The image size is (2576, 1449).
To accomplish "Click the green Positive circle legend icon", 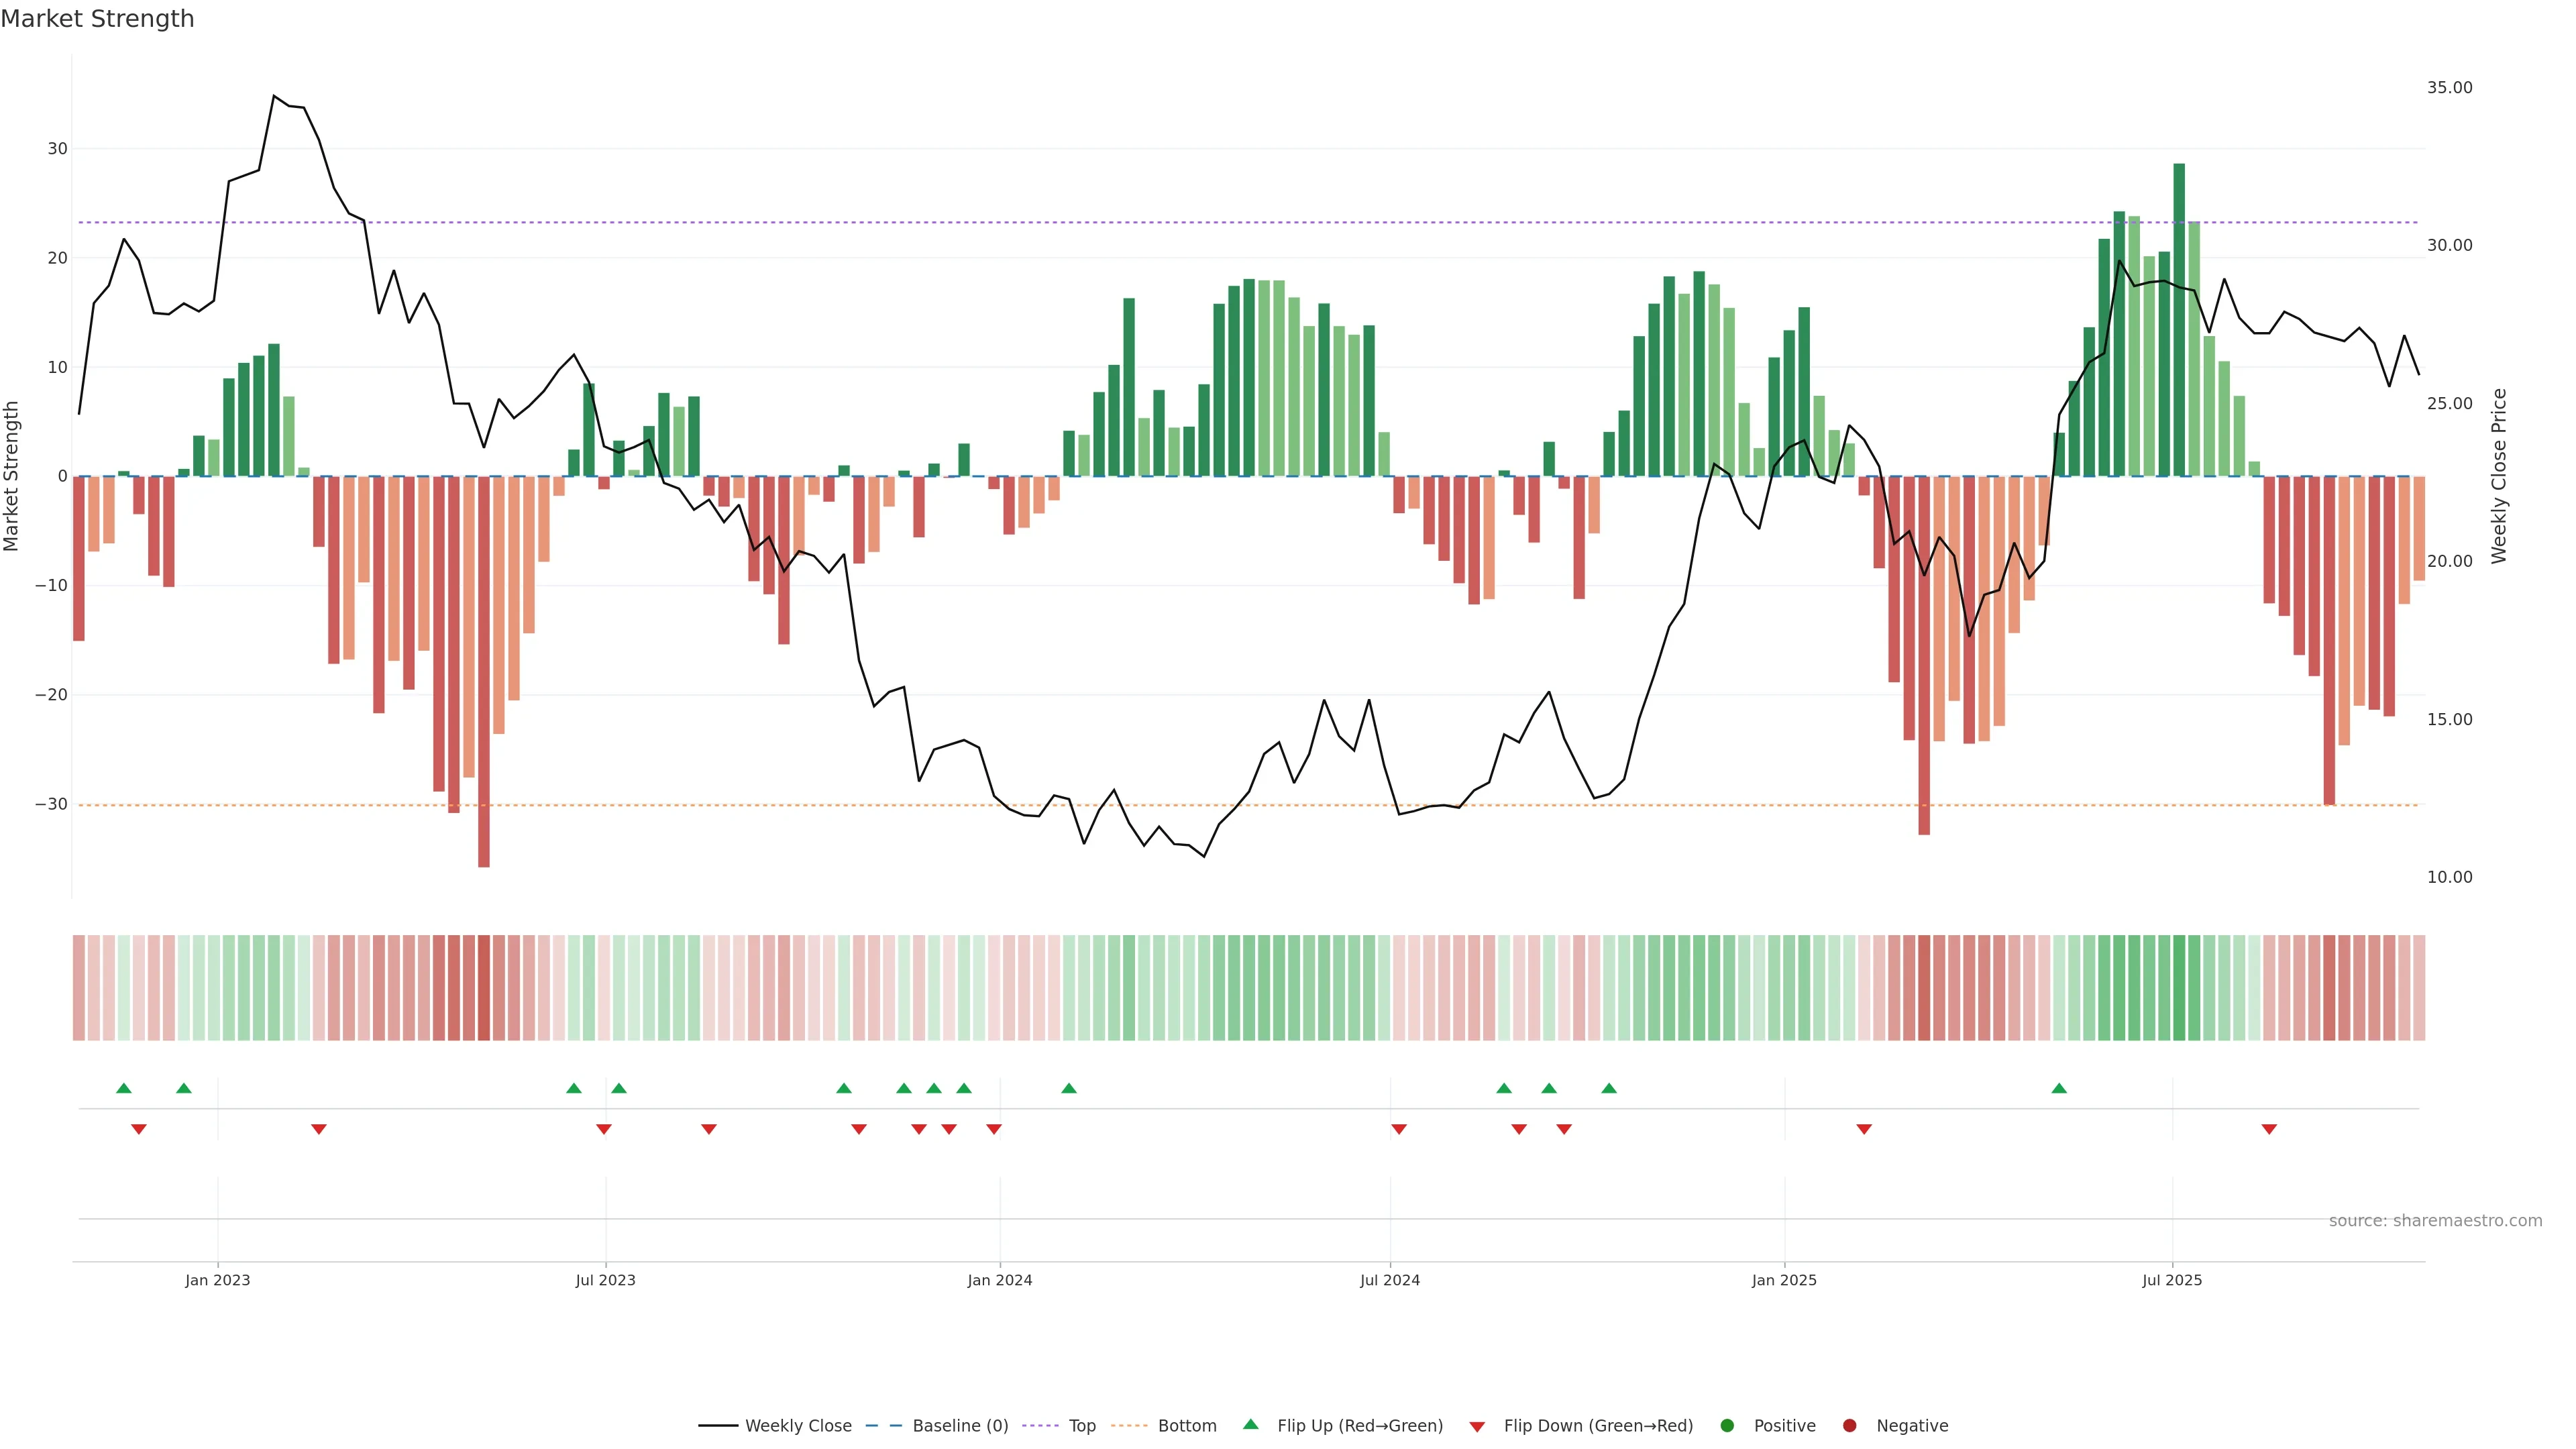I will click(x=1727, y=1426).
